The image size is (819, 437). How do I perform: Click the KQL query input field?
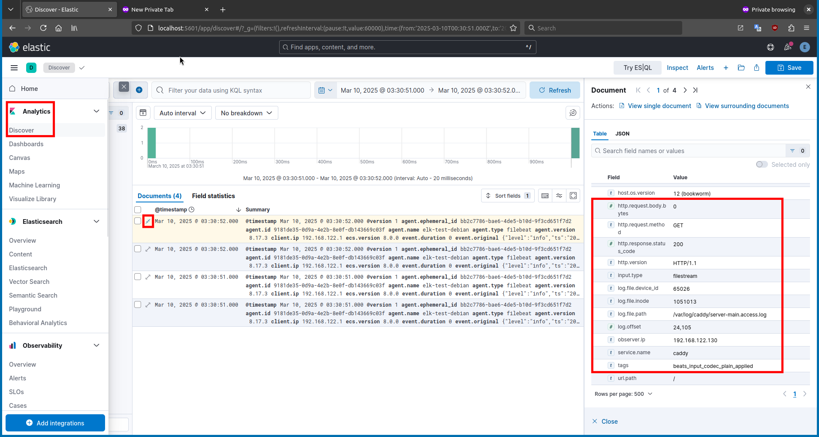point(232,90)
